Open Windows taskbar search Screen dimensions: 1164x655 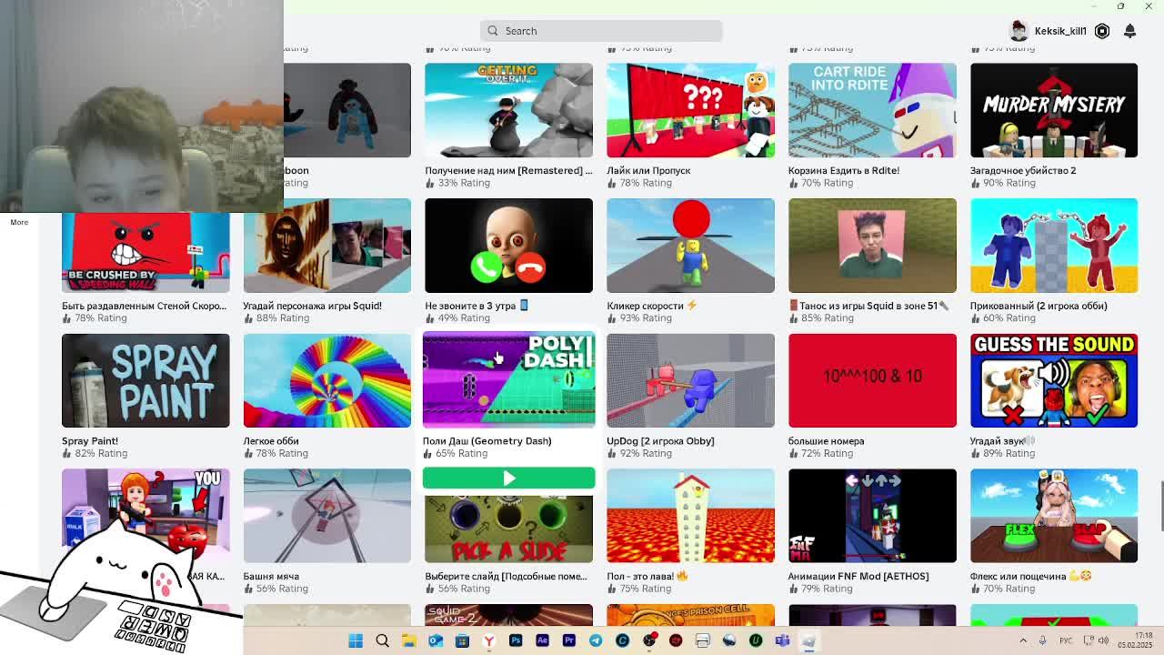pyautogui.click(x=382, y=640)
